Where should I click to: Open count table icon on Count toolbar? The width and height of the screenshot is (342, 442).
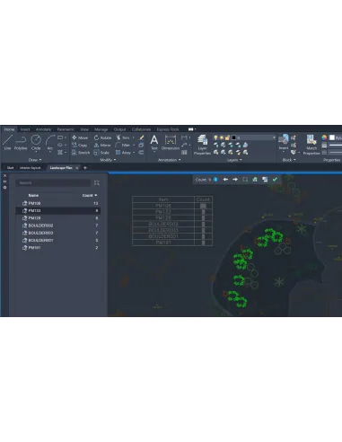(265, 180)
